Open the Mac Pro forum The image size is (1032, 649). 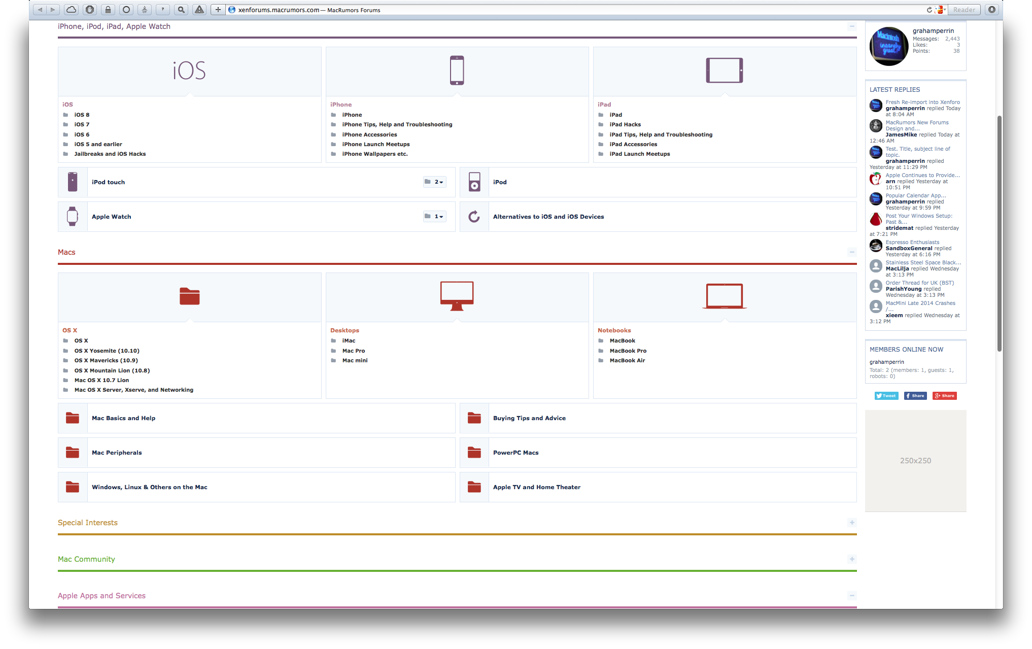[x=353, y=351]
